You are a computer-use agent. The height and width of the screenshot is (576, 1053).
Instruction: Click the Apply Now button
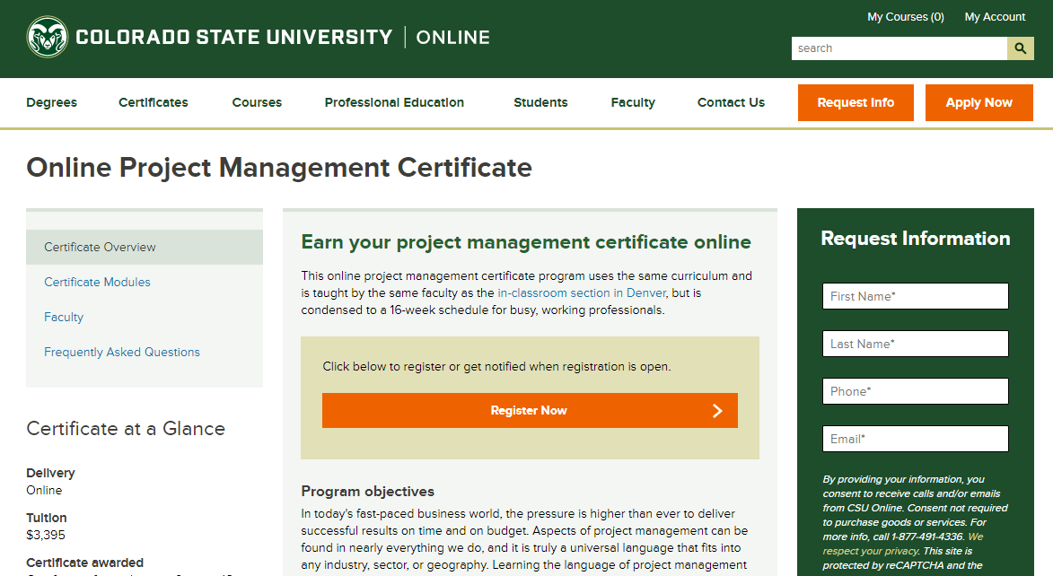(x=978, y=102)
